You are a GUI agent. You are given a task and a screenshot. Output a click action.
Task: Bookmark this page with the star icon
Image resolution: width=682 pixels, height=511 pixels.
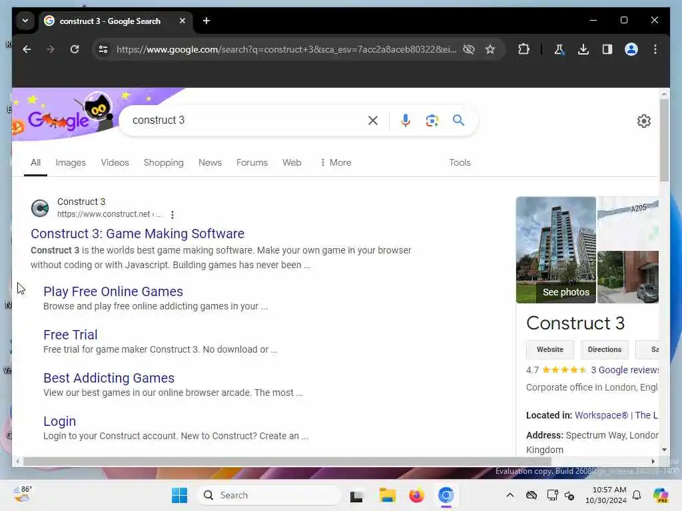[x=490, y=49]
